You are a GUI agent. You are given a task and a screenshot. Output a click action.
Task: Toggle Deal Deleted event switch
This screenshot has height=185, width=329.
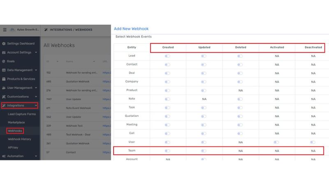click(240, 73)
